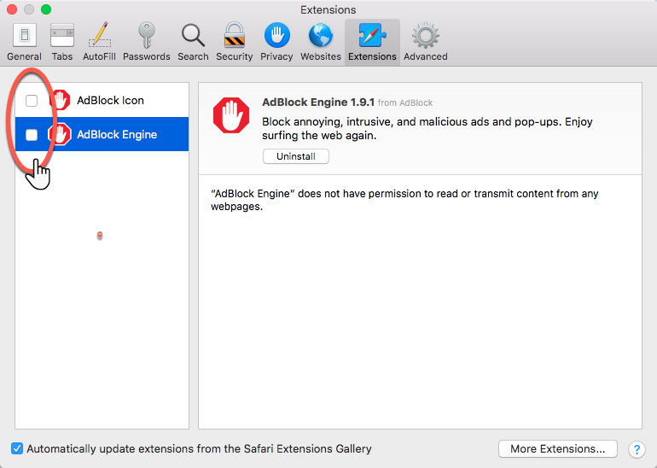Select the AdBlock Engine list row
Screen dimensions: 657x468
(102, 134)
